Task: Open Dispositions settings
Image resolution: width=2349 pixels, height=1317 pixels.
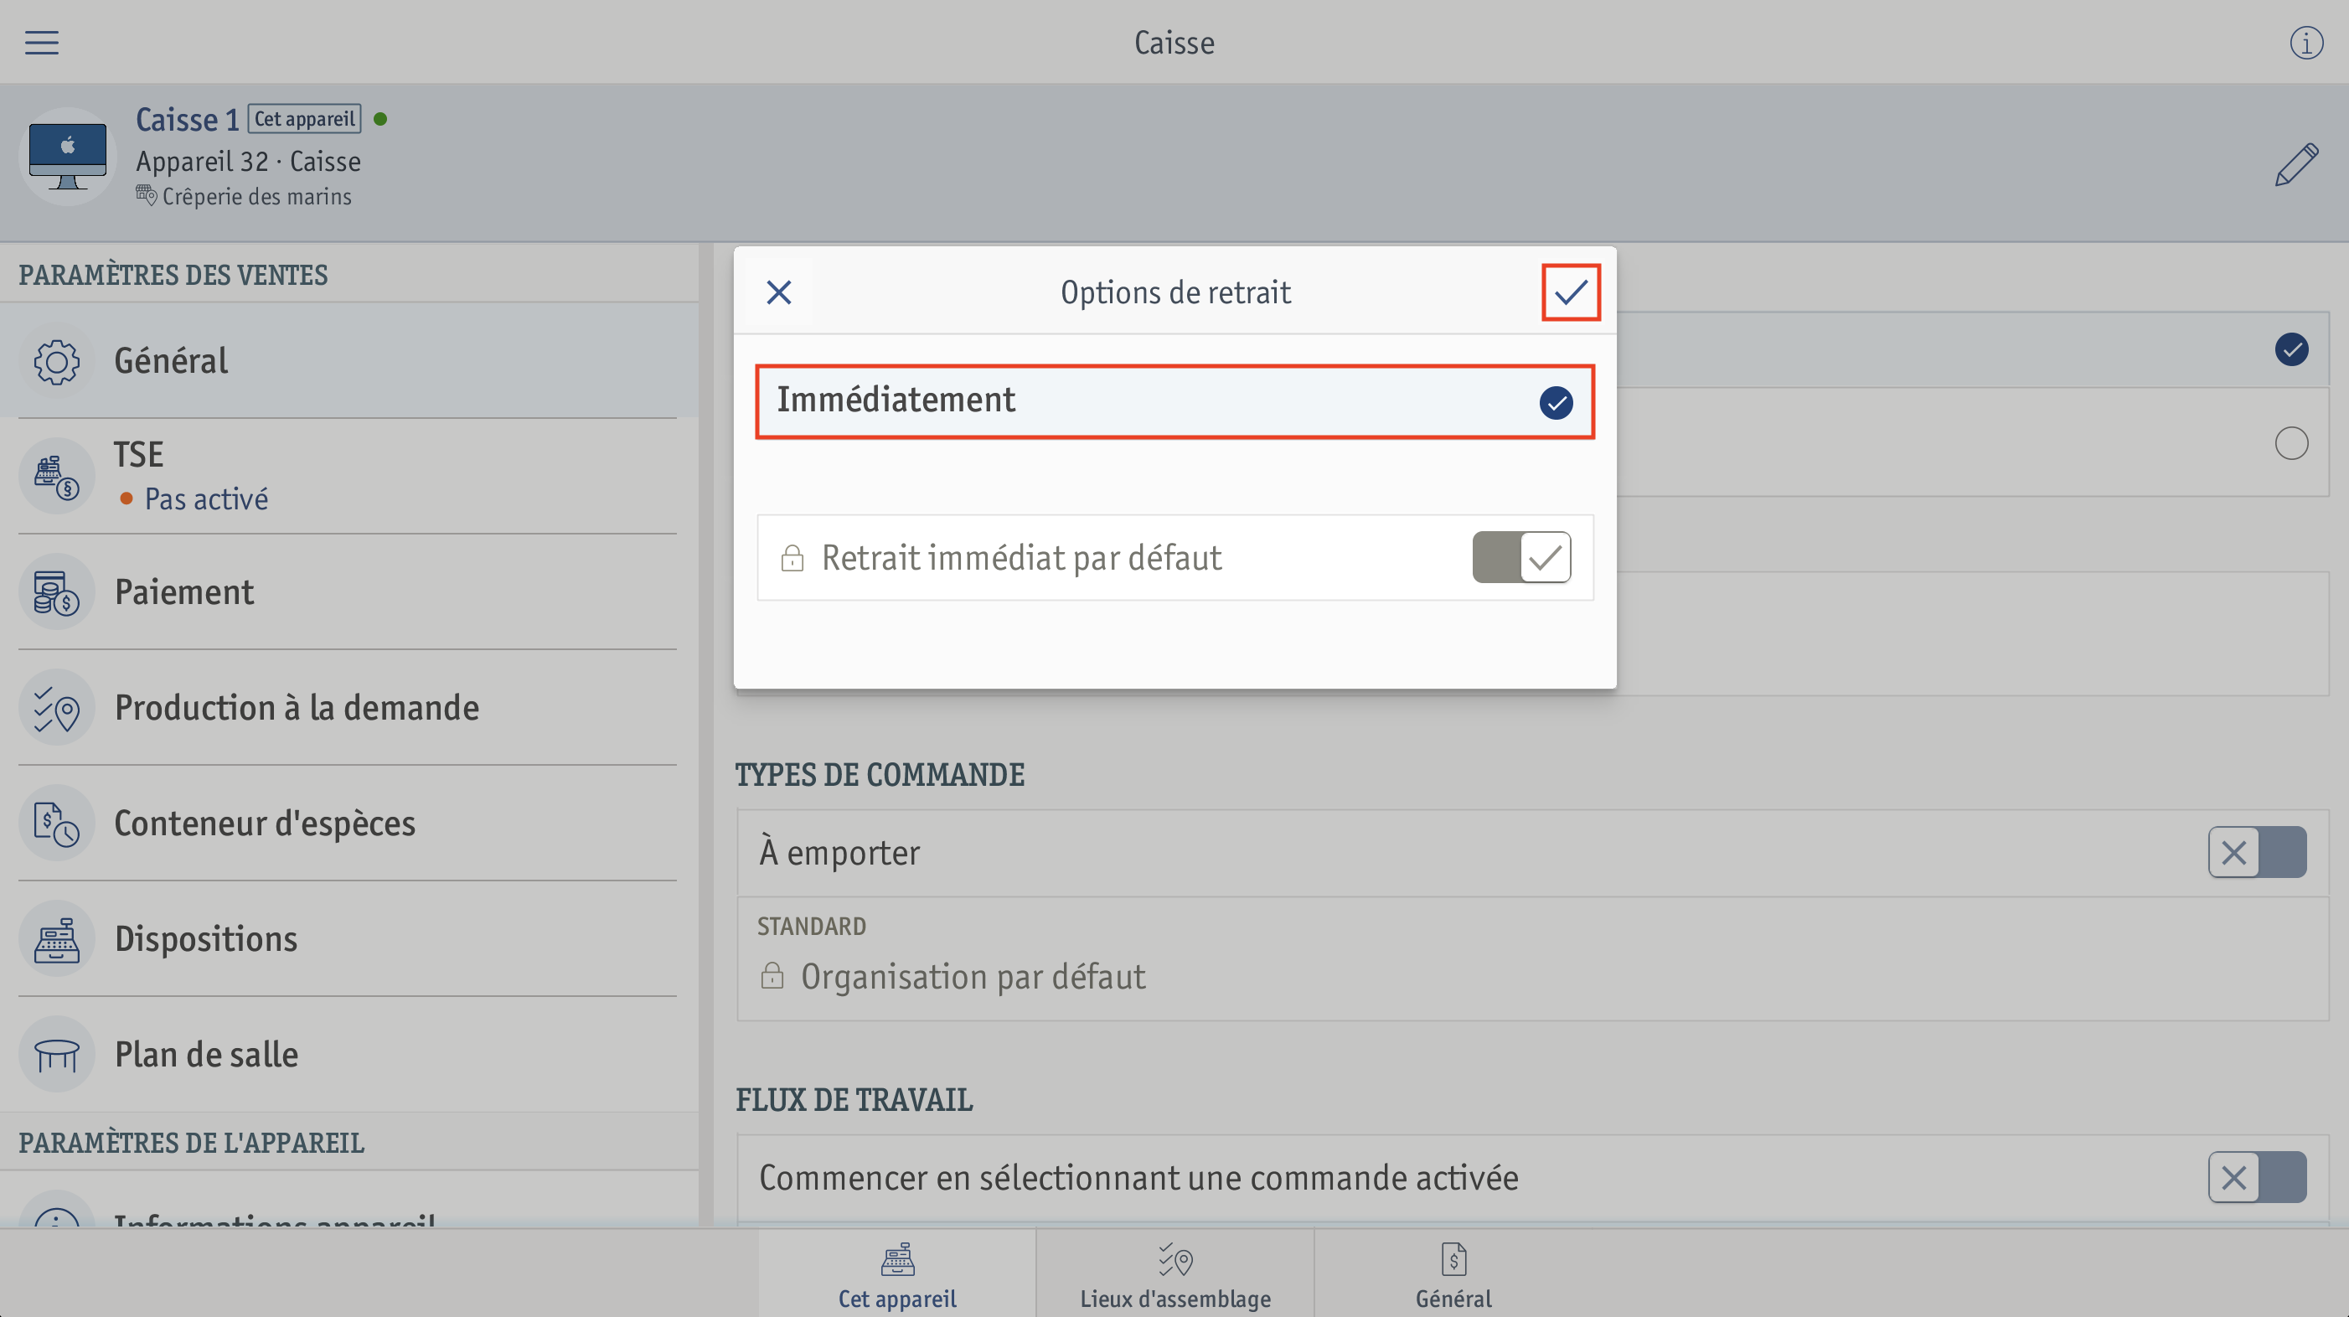Action: 349,938
